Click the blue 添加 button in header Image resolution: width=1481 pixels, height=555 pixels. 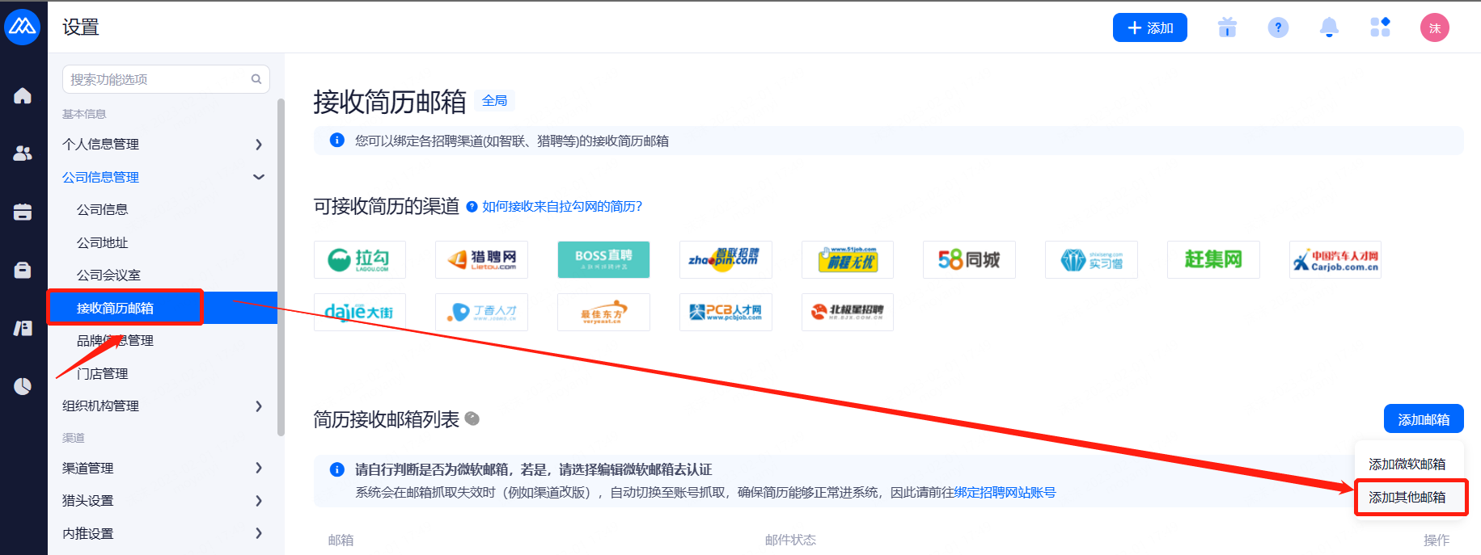pos(1150,27)
